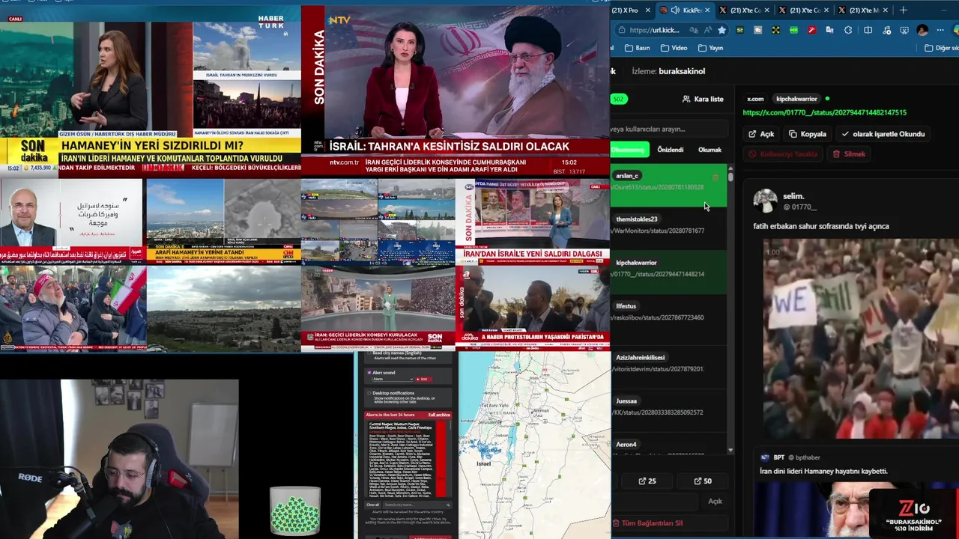Screen dimensions: 959x539
Task: Open split screen browser icon
Action: (x=868, y=30)
